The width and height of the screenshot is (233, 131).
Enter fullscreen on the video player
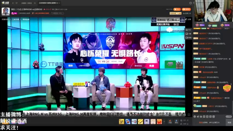click(x=189, y=115)
